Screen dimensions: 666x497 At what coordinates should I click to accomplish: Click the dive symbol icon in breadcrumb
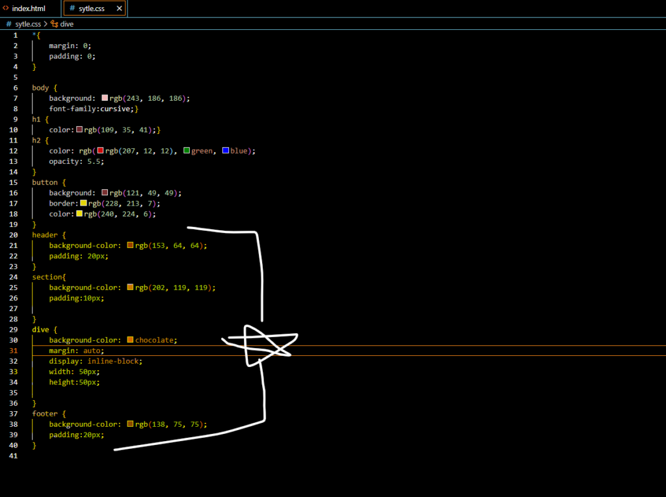click(x=54, y=24)
